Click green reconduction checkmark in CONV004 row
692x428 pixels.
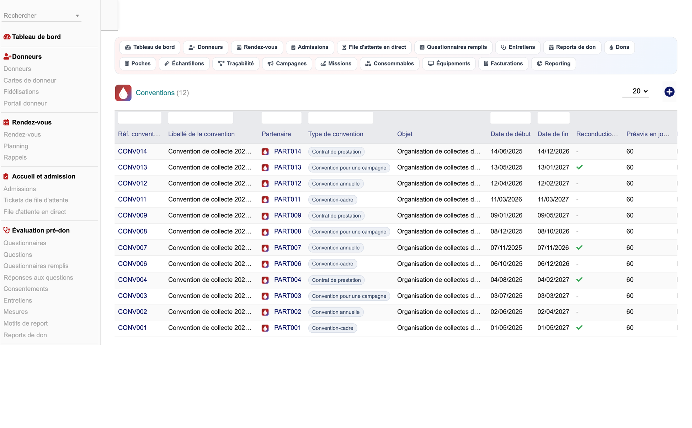(x=580, y=279)
